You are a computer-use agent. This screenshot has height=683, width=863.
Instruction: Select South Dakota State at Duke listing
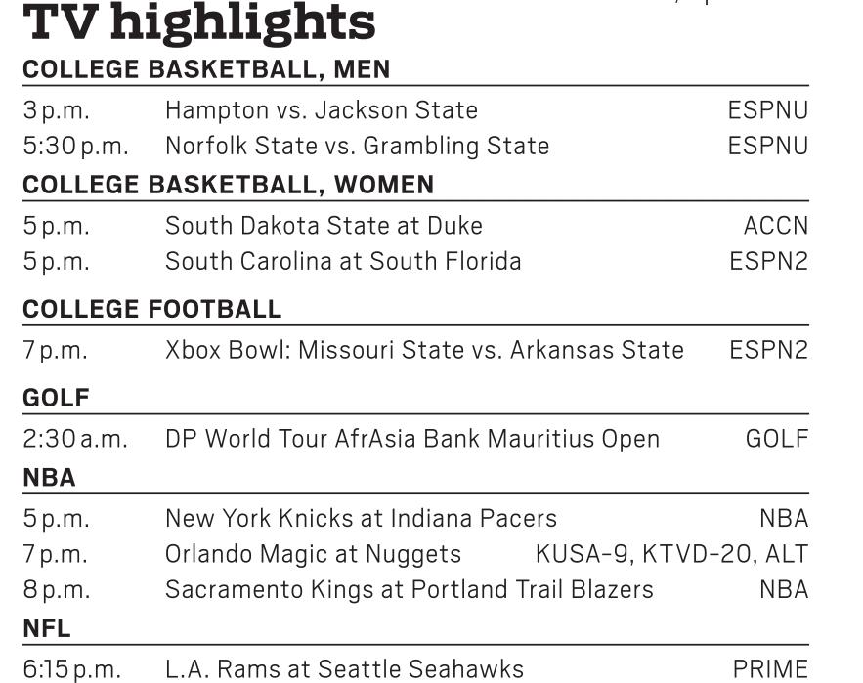click(x=324, y=226)
